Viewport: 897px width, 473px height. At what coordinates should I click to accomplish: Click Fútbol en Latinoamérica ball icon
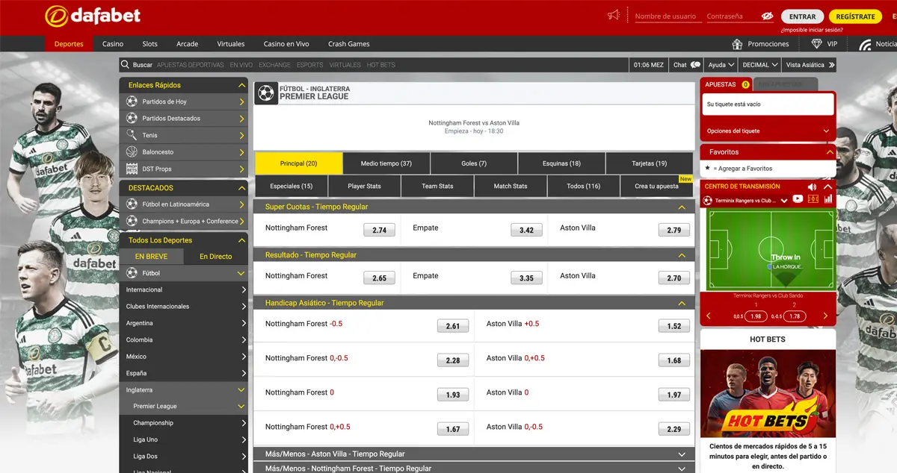click(132, 204)
